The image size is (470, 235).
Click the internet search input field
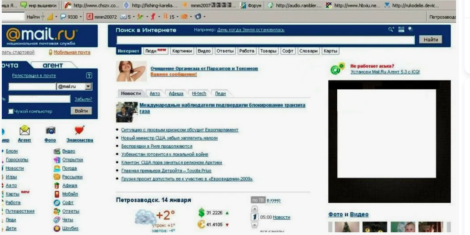click(x=265, y=40)
